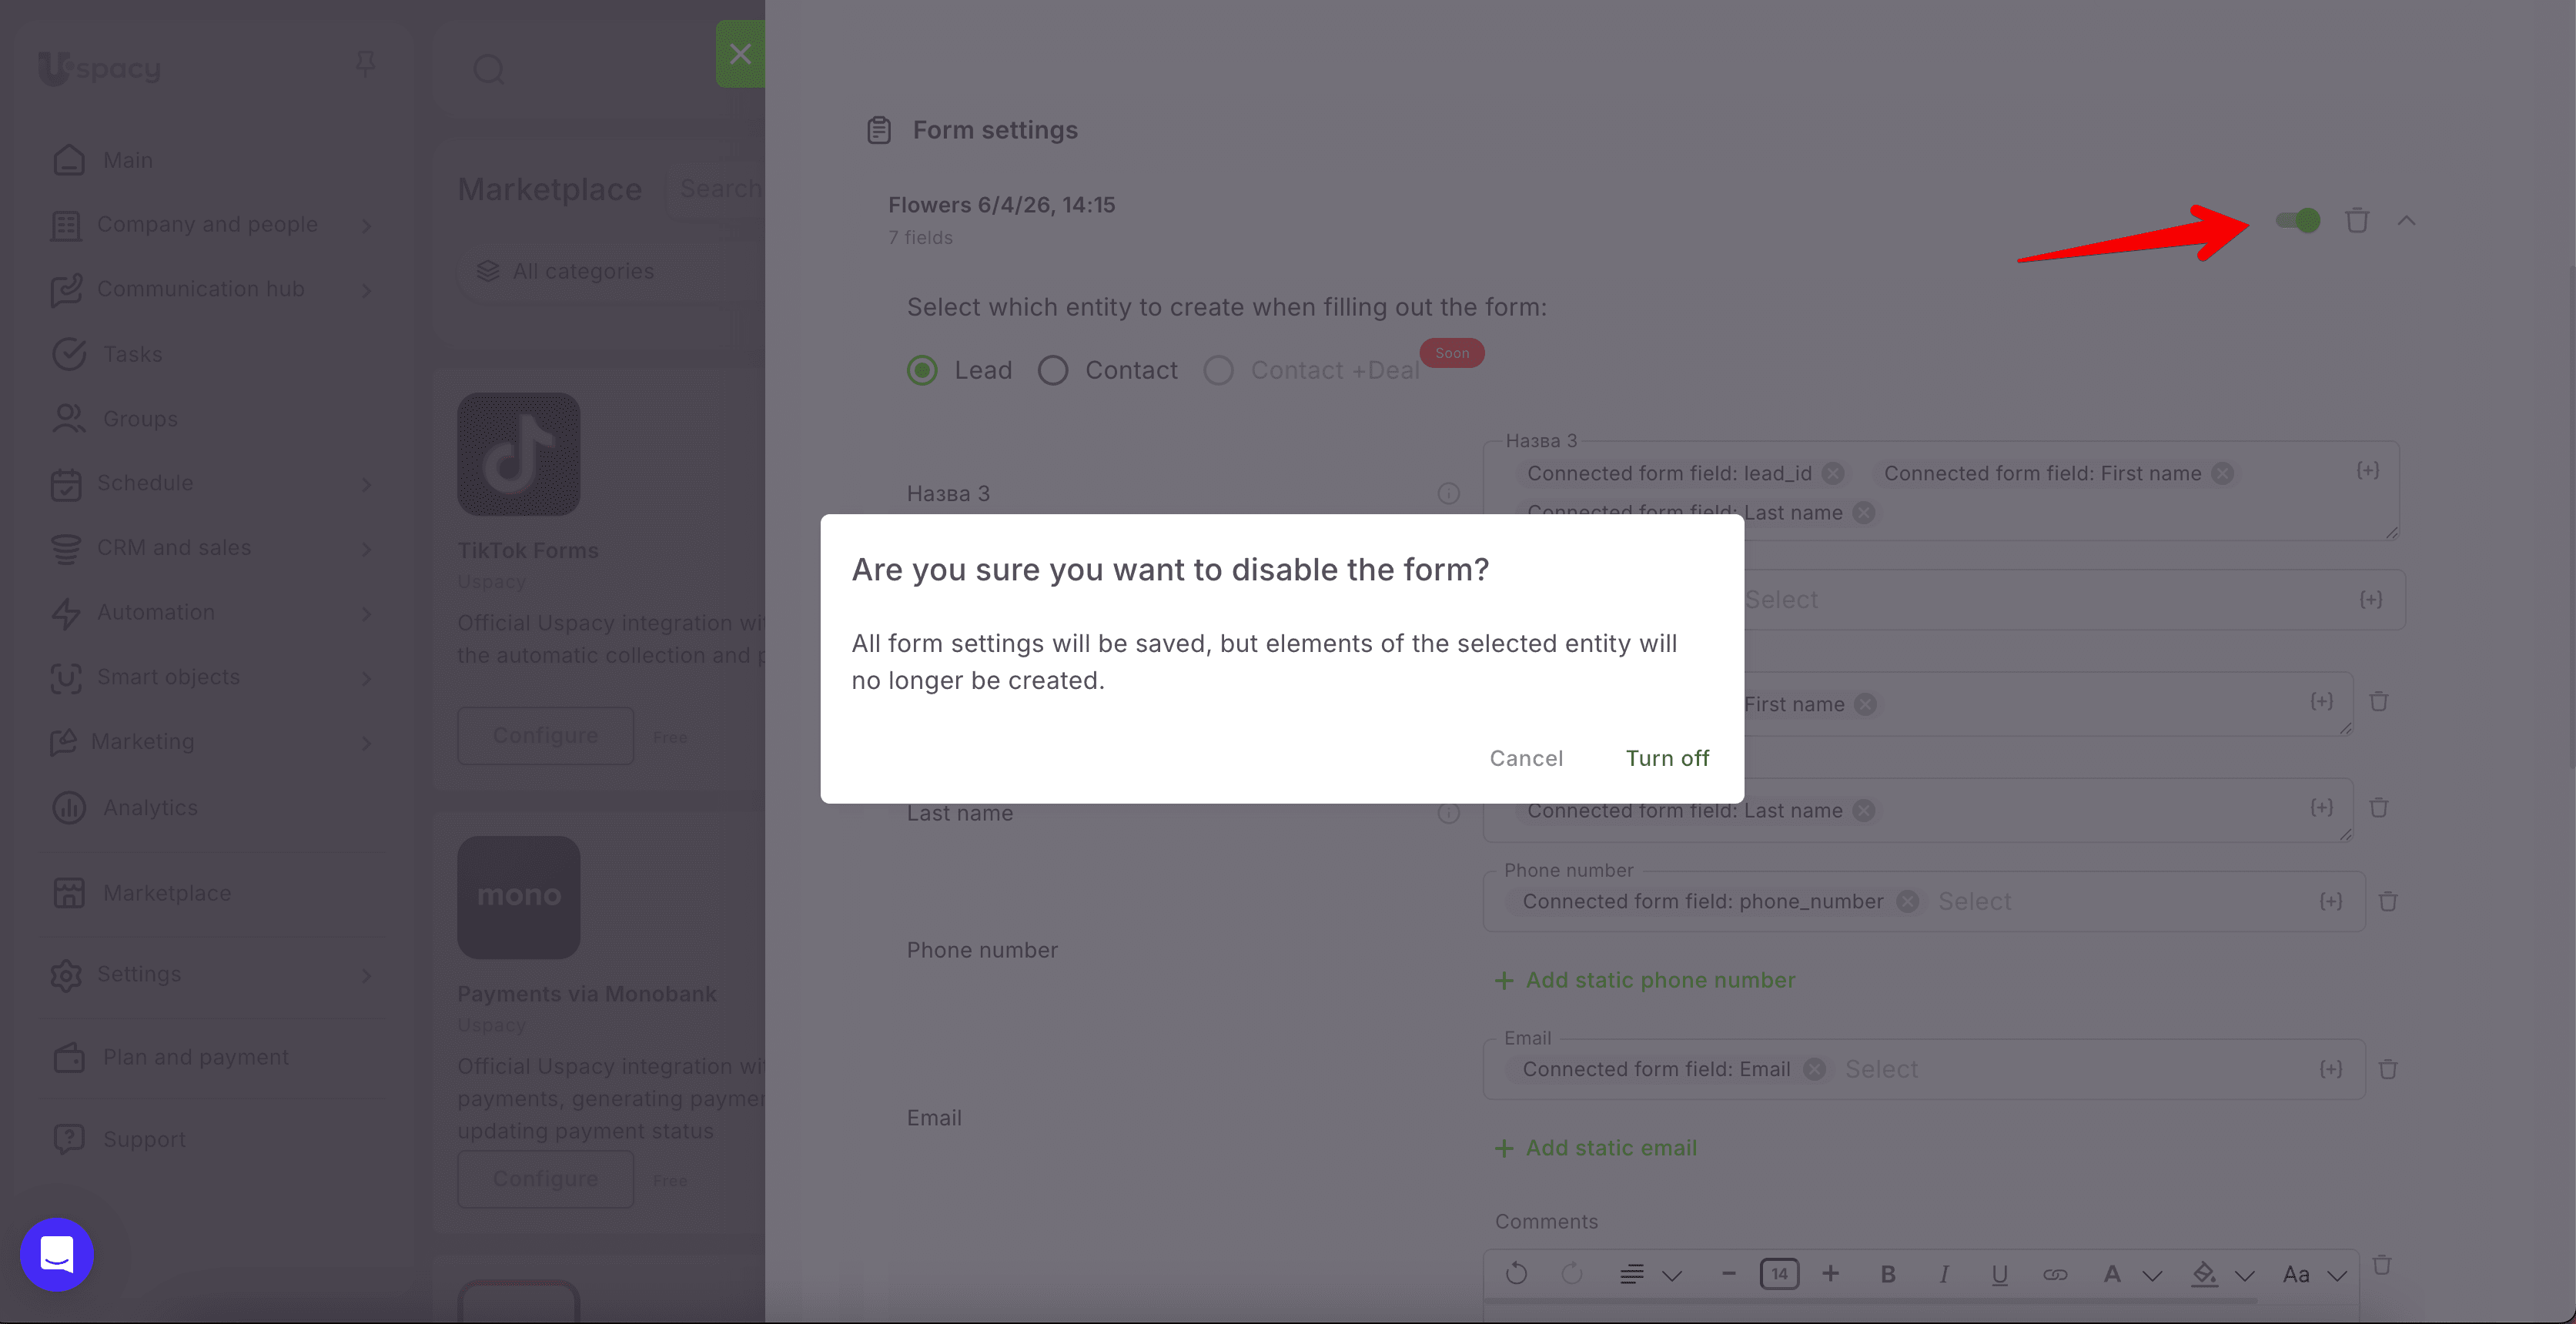Expand the Communication hub submenu
The width and height of the screenshot is (2576, 1324).
[x=366, y=290]
